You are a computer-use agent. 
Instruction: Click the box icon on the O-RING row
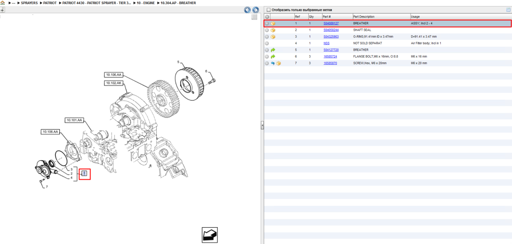[273, 36]
